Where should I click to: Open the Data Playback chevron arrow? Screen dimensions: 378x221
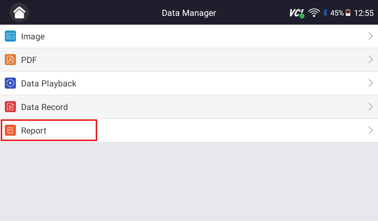[x=370, y=83]
